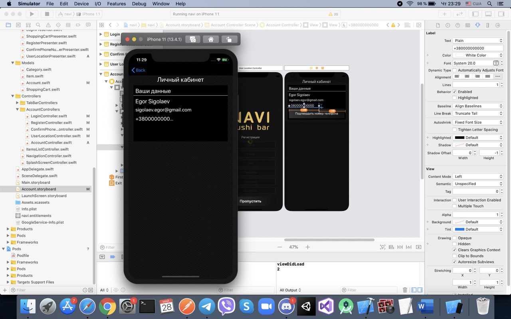Open the Autoshrink Fixed Font Size dropdown
Viewport: 511px width, 319px height.
click(x=478, y=122)
